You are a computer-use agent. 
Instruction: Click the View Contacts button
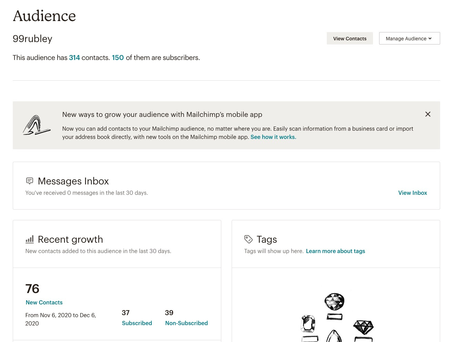tap(349, 39)
